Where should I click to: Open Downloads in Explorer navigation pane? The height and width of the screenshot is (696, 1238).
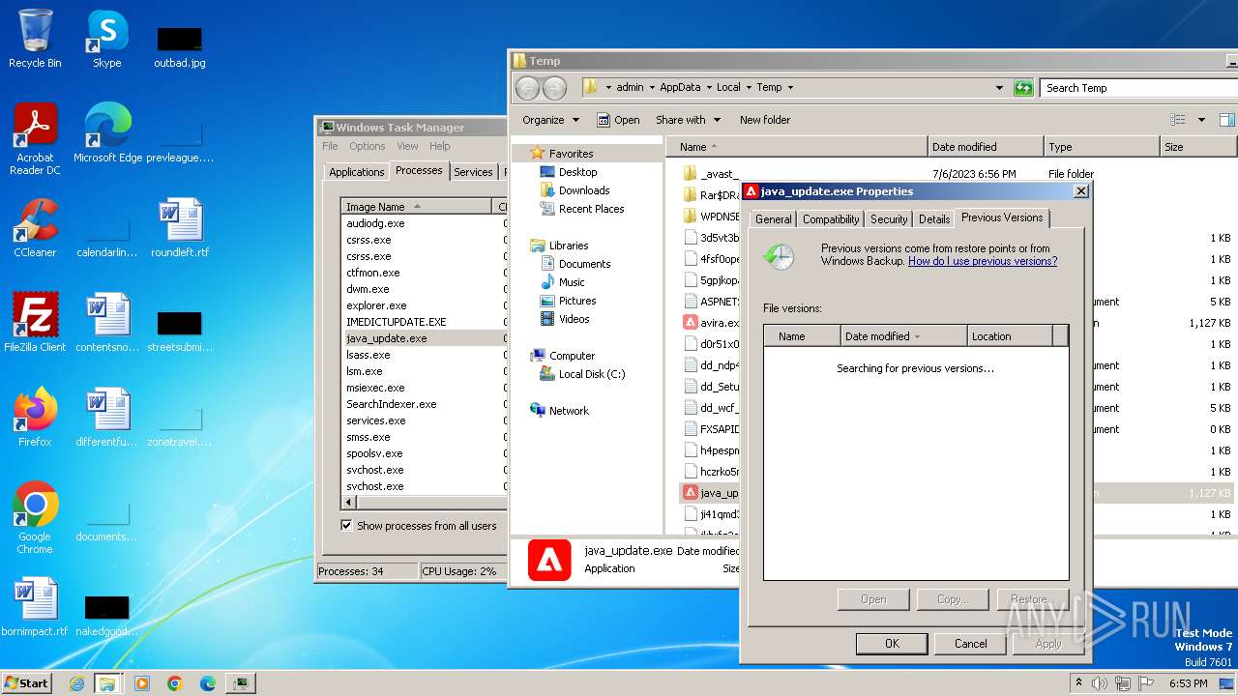click(x=584, y=190)
